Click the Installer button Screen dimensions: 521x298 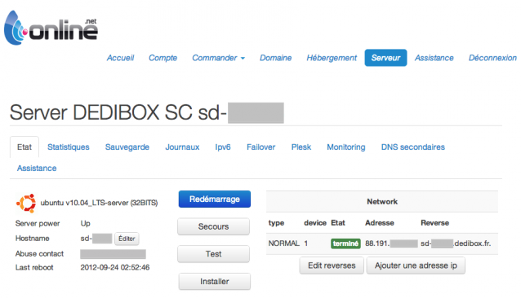[x=214, y=282]
